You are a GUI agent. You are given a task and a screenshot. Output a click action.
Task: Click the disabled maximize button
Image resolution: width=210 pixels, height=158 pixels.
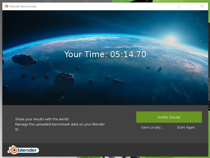click(190, 6)
